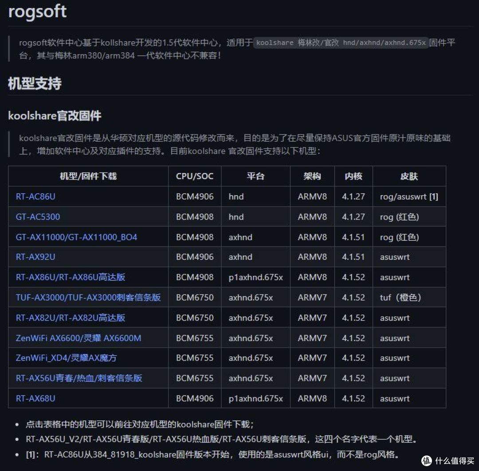Open the GT-AC5300 firmware link
This screenshot has width=479, height=471.
(x=38, y=217)
